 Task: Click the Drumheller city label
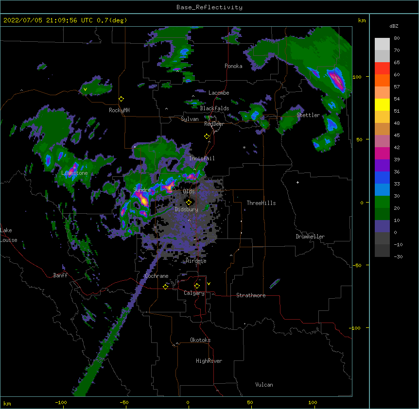pyautogui.click(x=310, y=237)
